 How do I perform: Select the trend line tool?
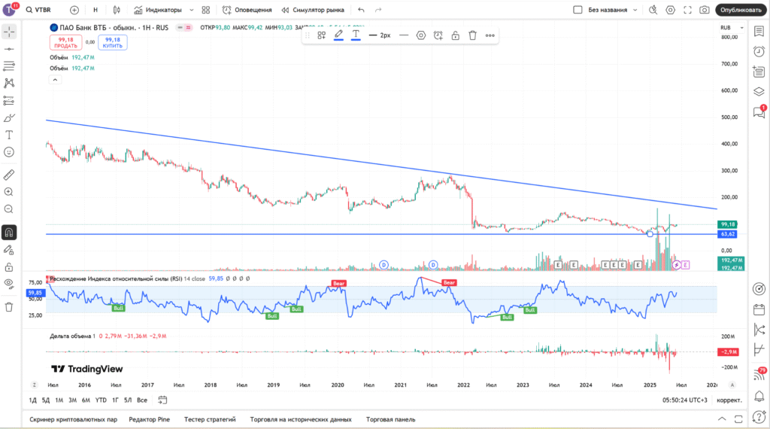click(9, 49)
